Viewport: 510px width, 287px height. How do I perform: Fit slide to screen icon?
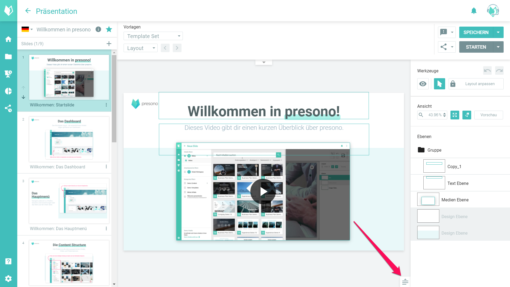[x=455, y=115]
